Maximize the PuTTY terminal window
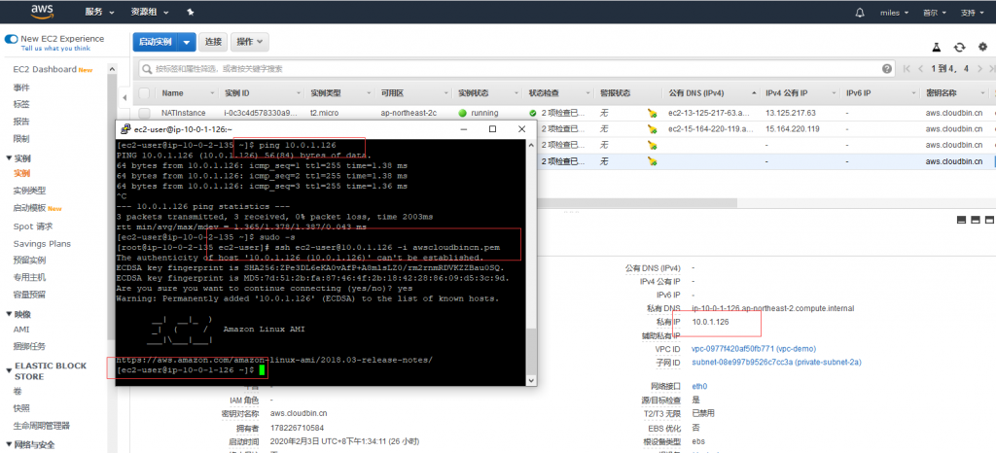This screenshot has height=453, width=996. pyautogui.click(x=492, y=128)
